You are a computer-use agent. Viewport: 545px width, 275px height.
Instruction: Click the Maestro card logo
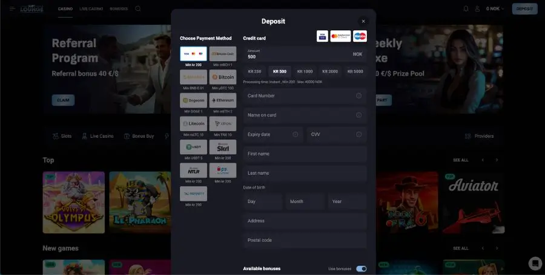coord(360,36)
